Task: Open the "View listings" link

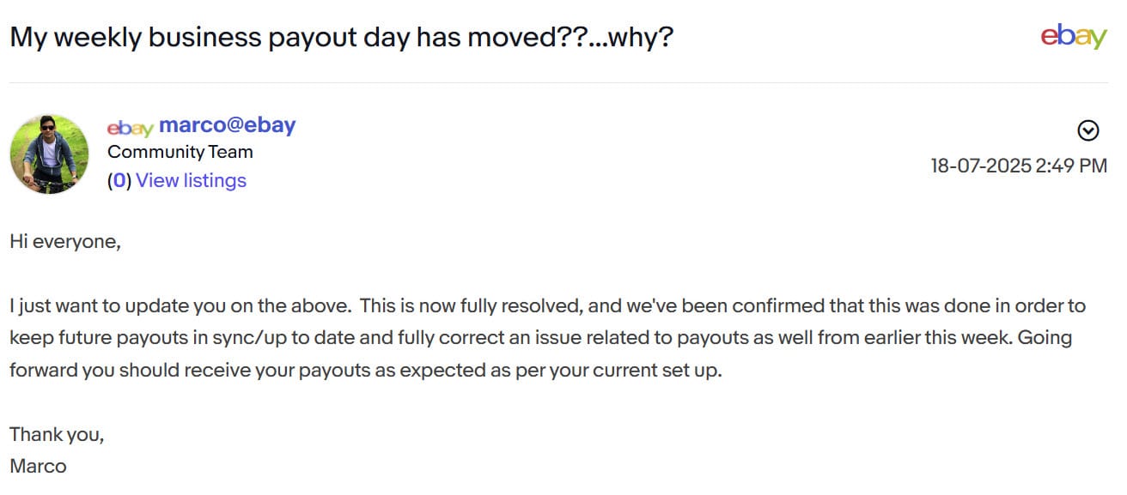Action: [x=191, y=180]
